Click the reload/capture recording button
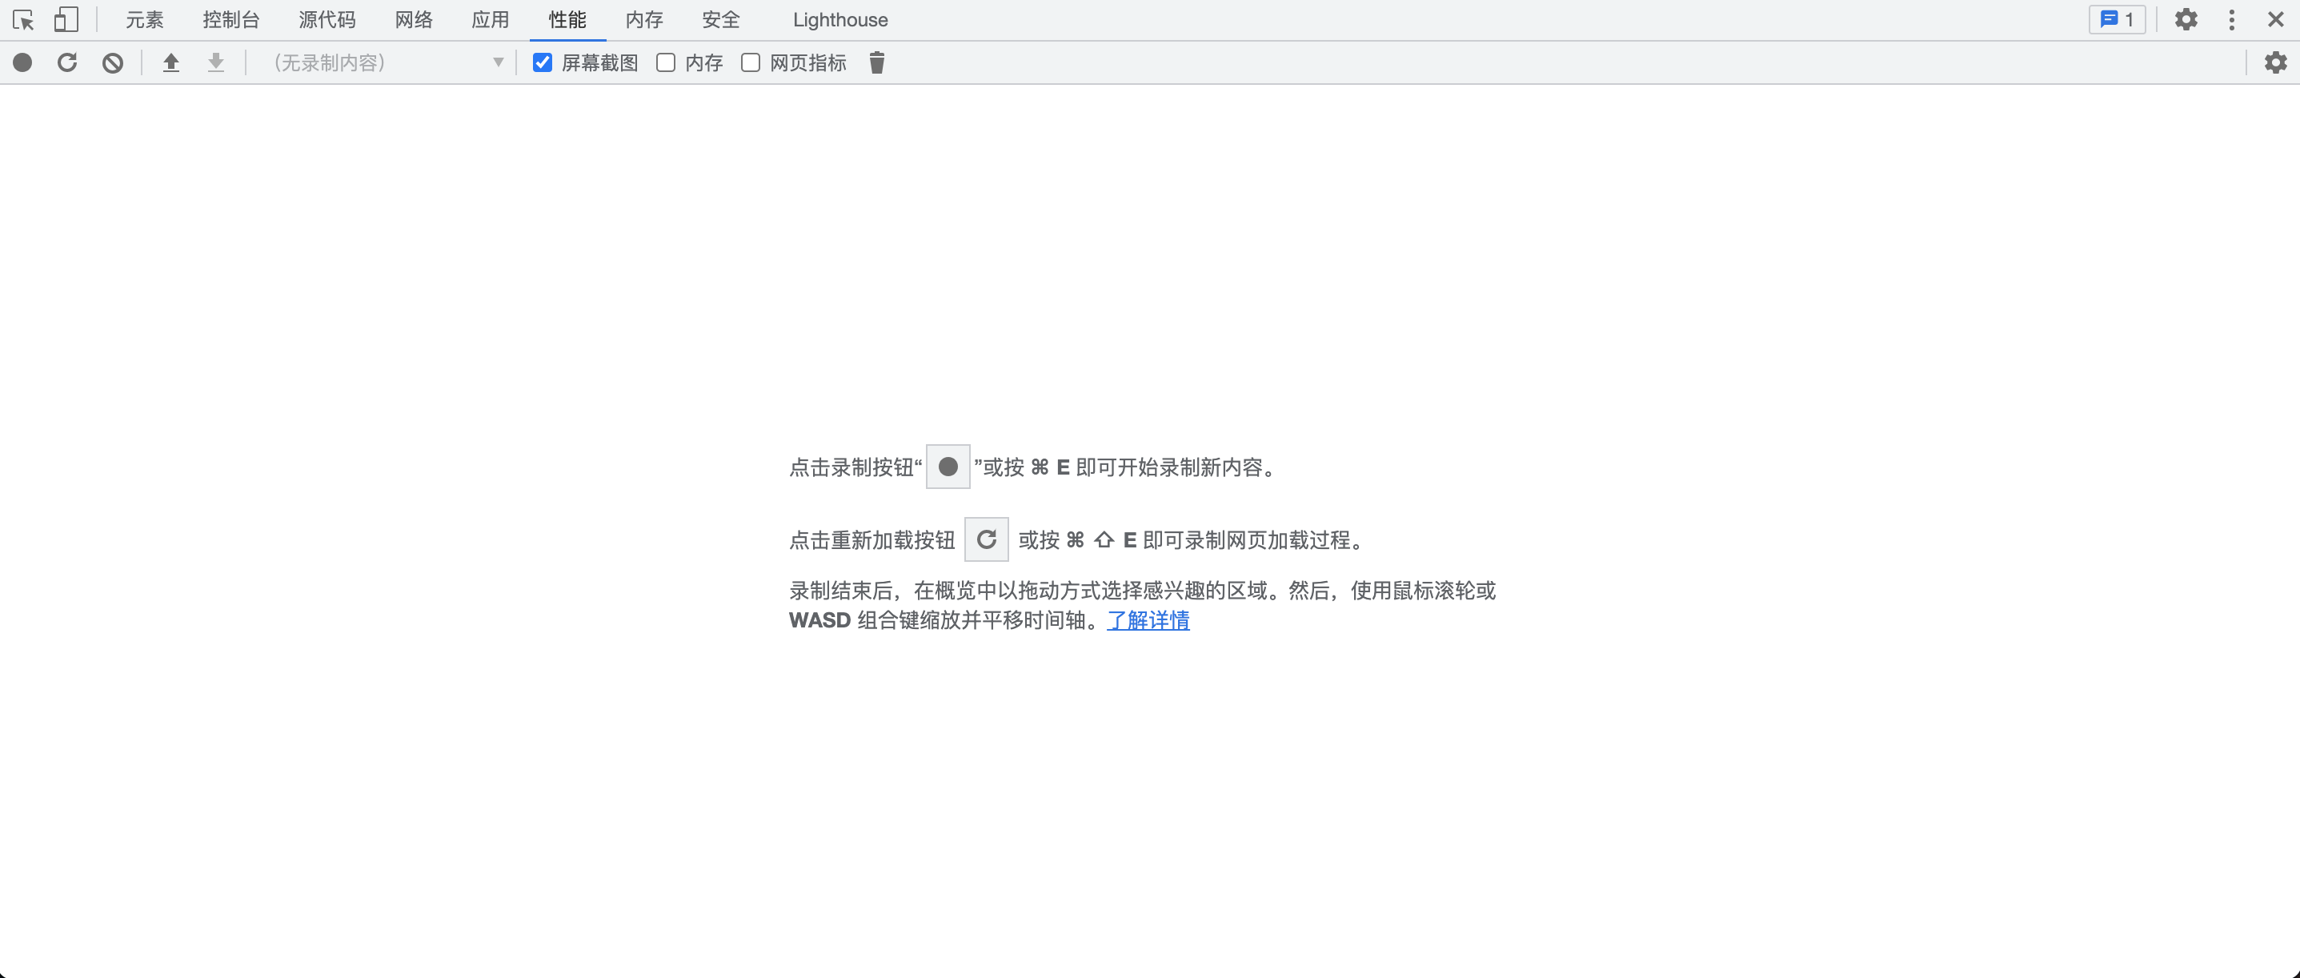 (67, 63)
